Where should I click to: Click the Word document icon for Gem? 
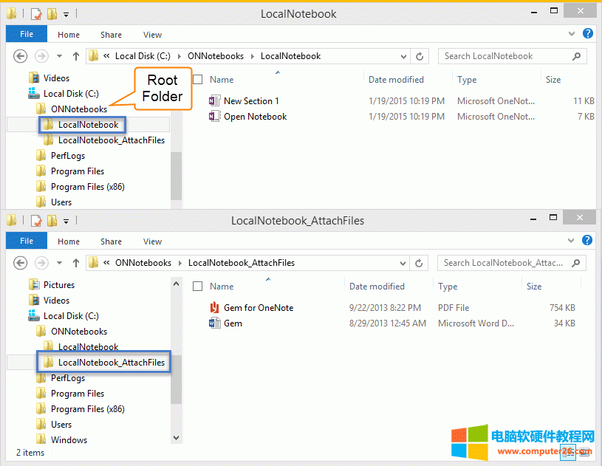215,323
